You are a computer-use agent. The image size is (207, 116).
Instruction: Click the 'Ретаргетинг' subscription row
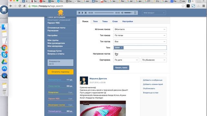pyautogui.click(x=60, y=92)
